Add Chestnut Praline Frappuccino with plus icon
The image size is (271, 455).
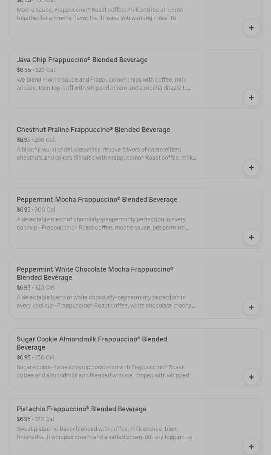pyautogui.click(x=251, y=167)
